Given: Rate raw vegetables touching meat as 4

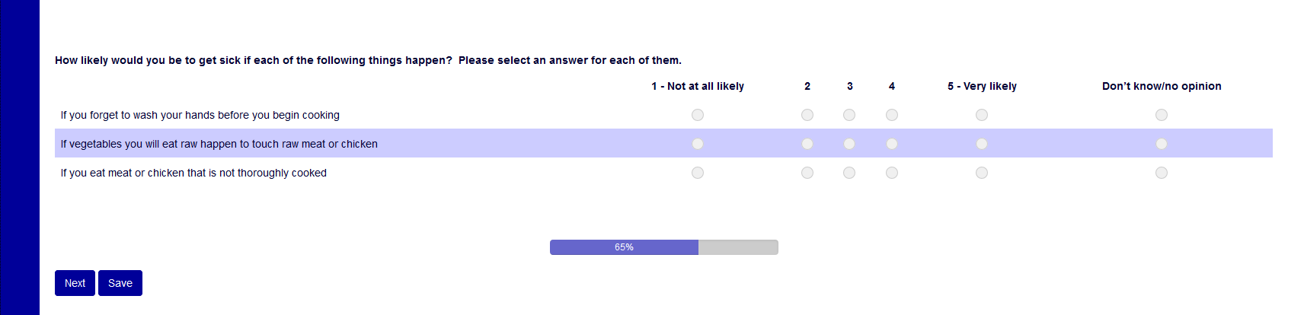Looking at the screenshot, I should pos(892,144).
